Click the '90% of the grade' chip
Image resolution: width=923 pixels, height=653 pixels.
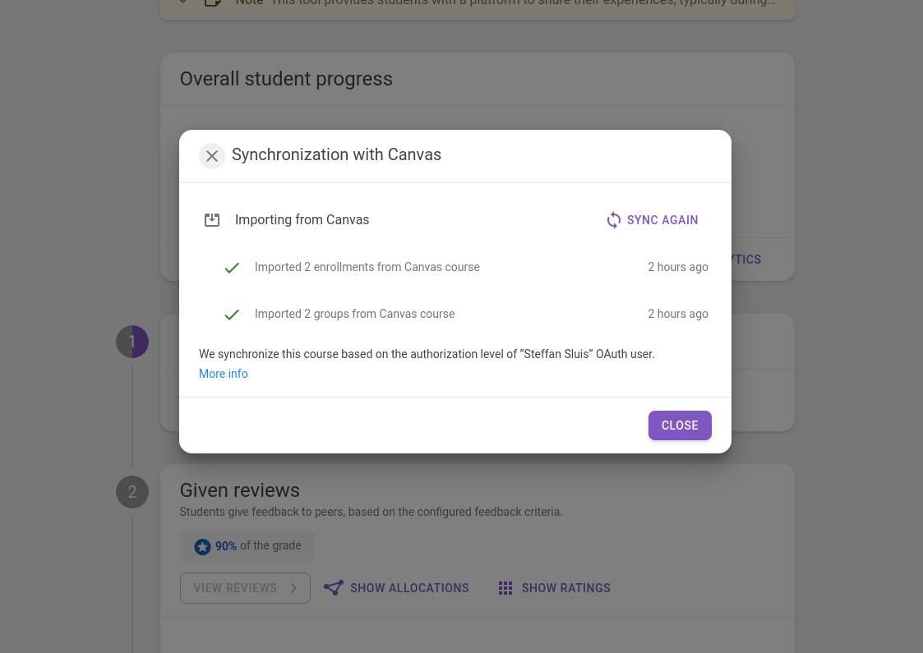click(247, 546)
